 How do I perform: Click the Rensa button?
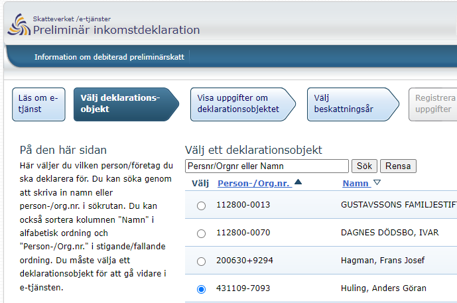(398, 166)
